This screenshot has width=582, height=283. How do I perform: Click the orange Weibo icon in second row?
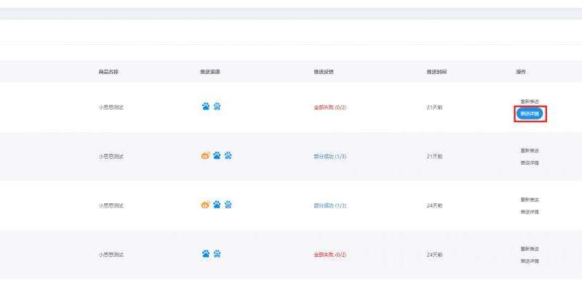pyautogui.click(x=205, y=155)
